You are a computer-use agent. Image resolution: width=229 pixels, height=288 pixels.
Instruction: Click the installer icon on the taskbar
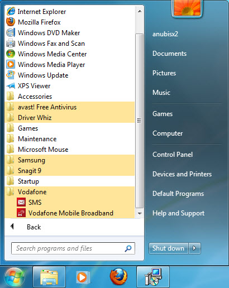tap(153, 277)
